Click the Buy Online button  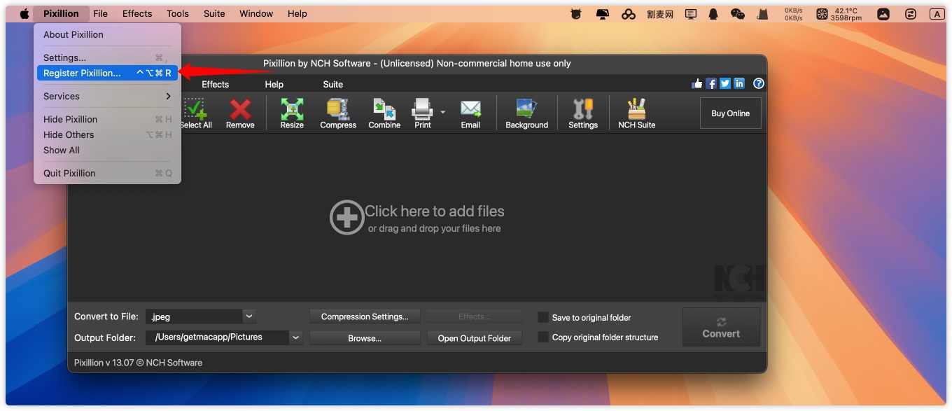coord(730,113)
